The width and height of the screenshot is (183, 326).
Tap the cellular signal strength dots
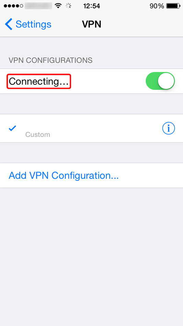click(x=13, y=6)
